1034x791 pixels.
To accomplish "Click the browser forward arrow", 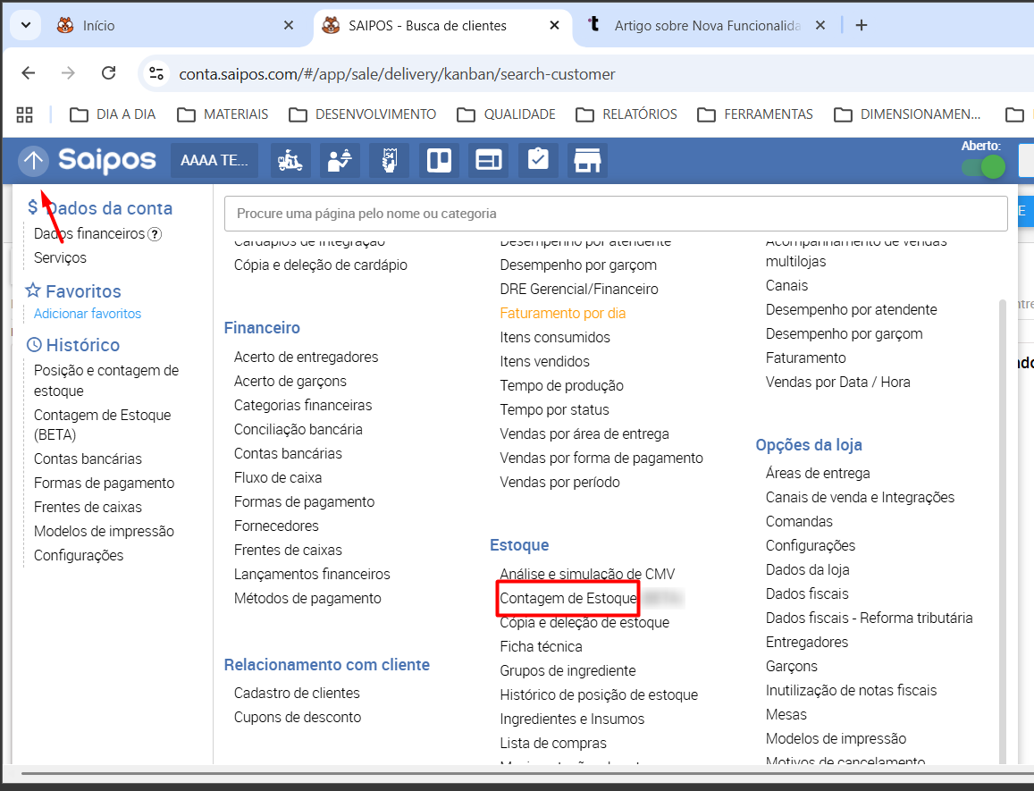I will tap(69, 73).
